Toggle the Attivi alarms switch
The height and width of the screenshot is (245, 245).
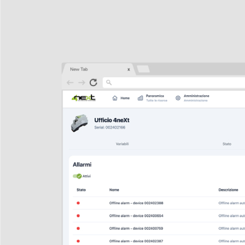coord(77,176)
